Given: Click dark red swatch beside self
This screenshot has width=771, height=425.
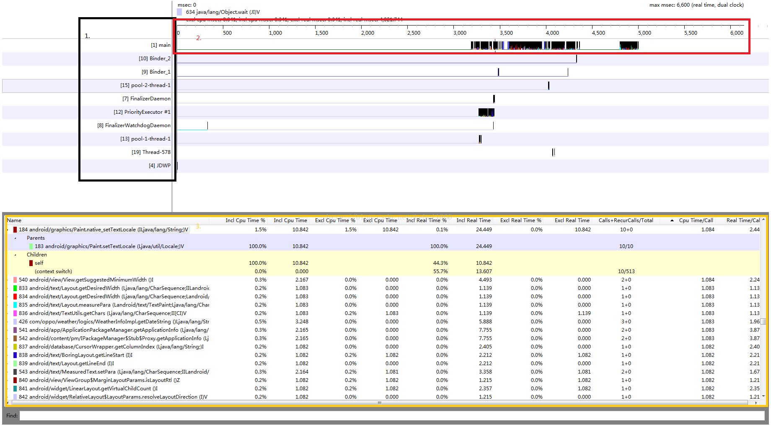Looking at the screenshot, I should [x=31, y=263].
